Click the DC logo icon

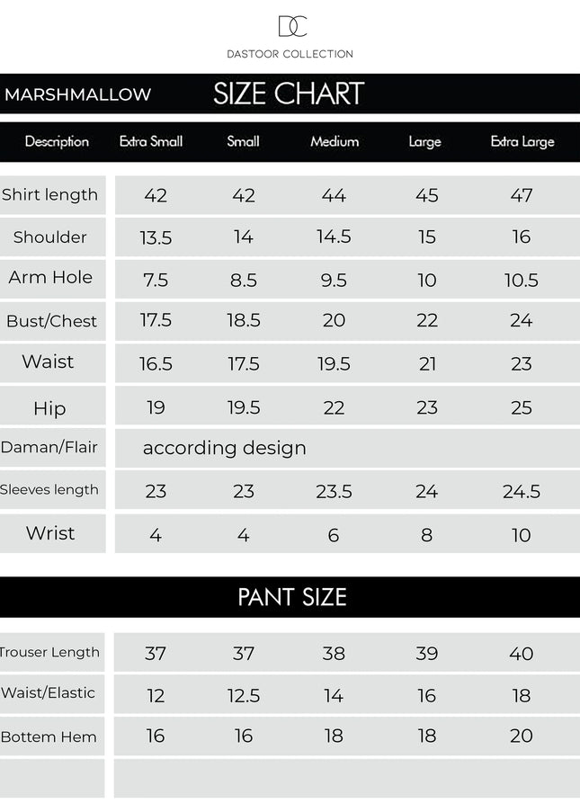(x=290, y=26)
